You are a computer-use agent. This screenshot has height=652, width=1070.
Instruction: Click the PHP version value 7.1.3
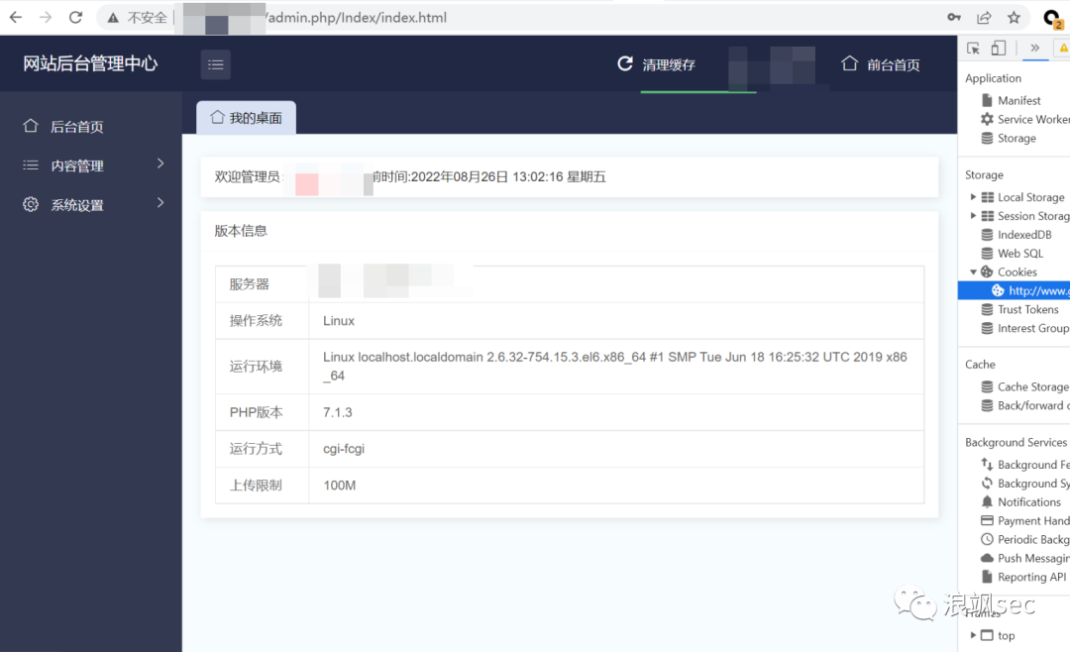pyautogui.click(x=338, y=412)
